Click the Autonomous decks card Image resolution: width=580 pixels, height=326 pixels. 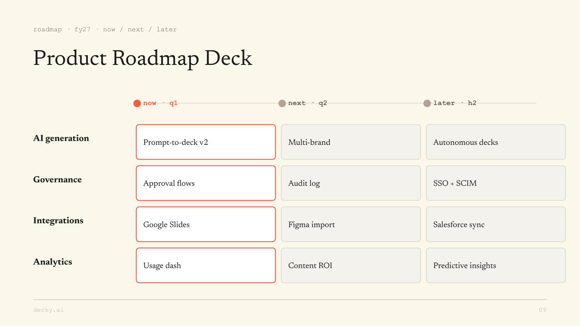pos(496,142)
